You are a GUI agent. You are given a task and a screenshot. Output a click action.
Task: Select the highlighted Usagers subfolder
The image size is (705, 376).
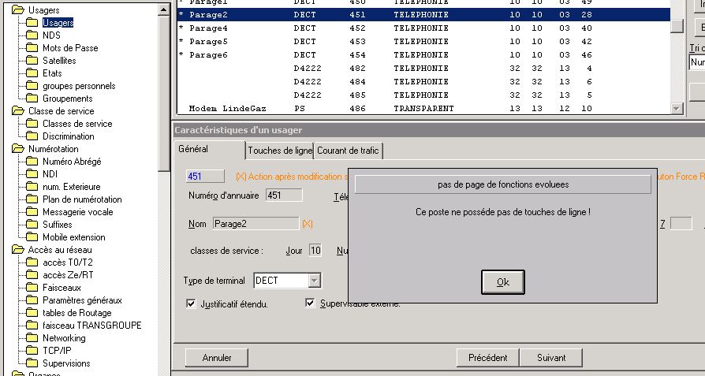[58, 22]
